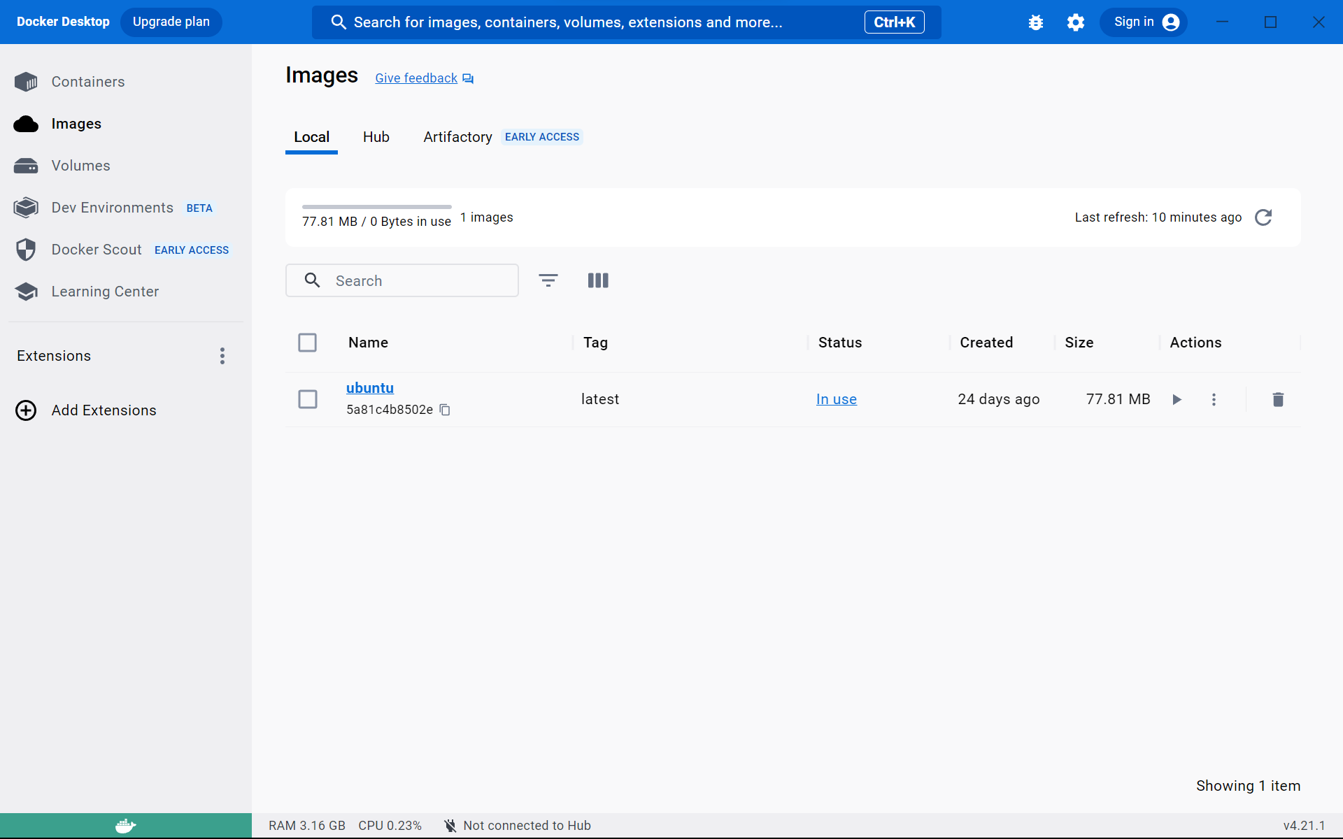Image resolution: width=1343 pixels, height=839 pixels.
Task: Click the Docker whale icon in status bar
Action: tap(126, 826)
